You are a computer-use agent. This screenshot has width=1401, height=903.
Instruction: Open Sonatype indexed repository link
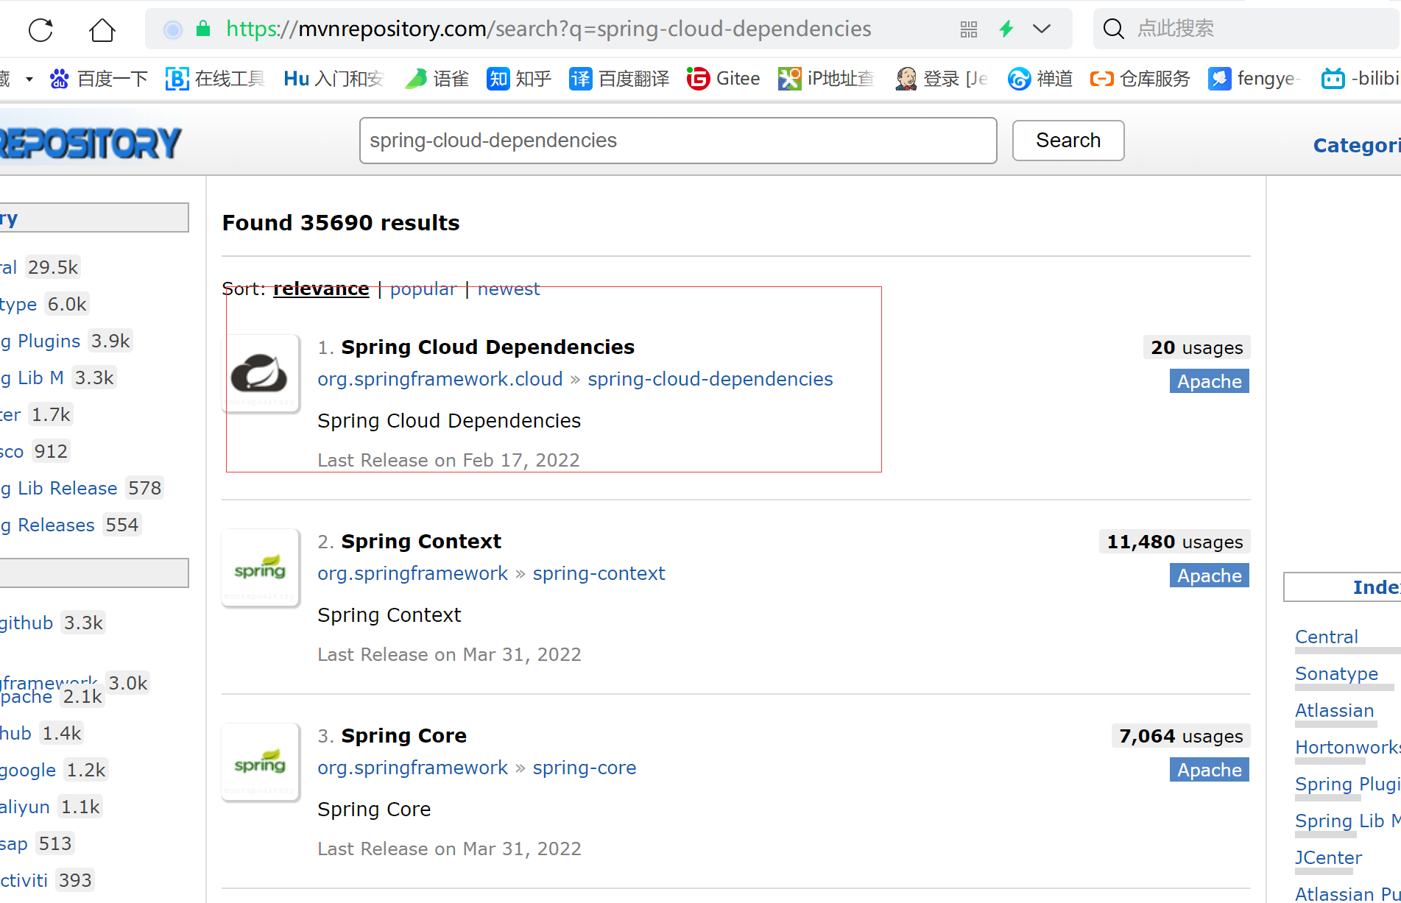(1337, 674)
